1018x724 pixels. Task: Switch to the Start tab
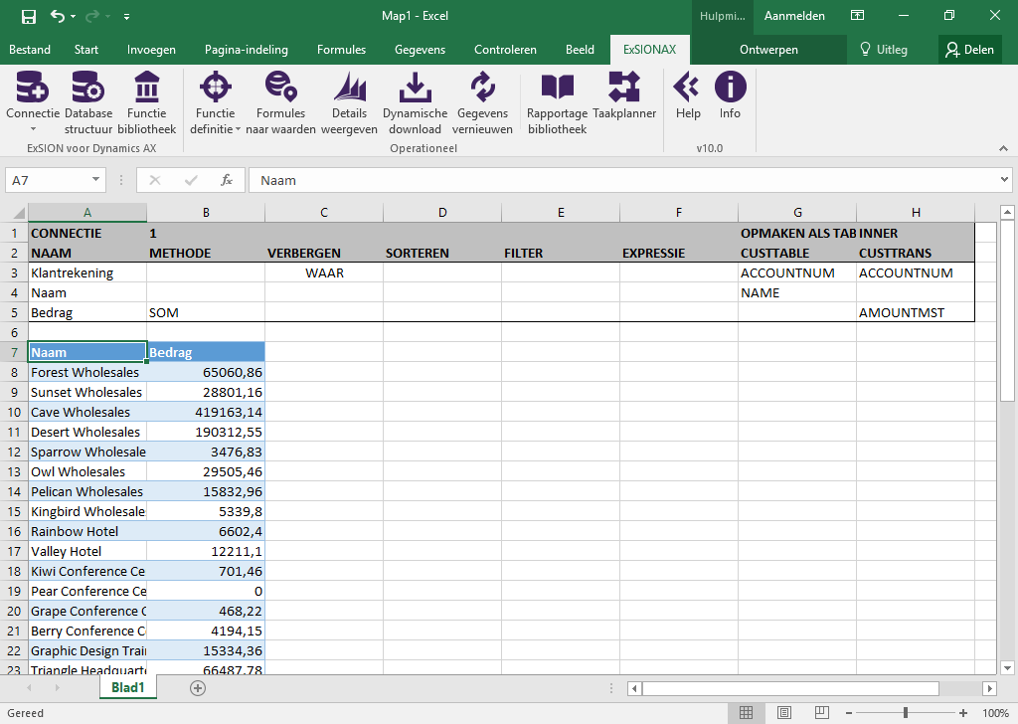click(86, 50)
